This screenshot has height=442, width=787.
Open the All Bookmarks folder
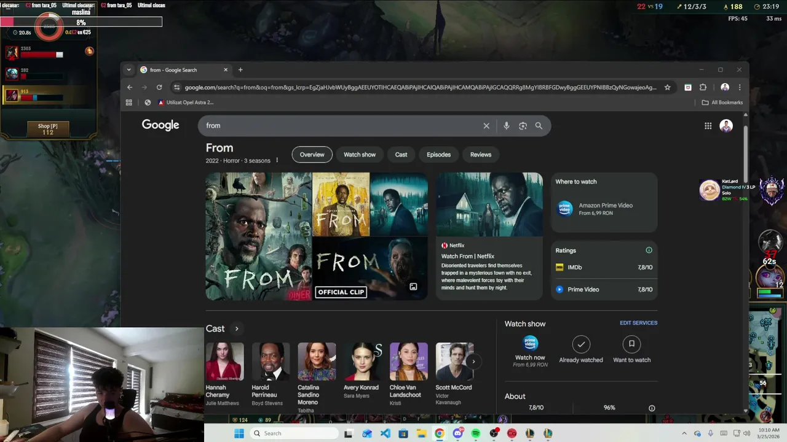coord(722,103)
